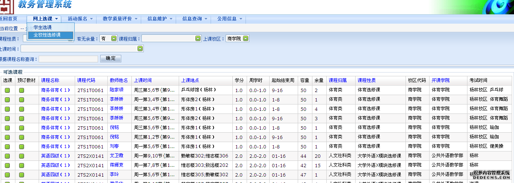
Task: Open 商务体育(1) link in 陆家颂's row
Action: tap(56, 90)
